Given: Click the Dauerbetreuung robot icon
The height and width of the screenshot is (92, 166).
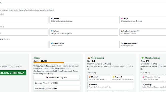Looking at the screenshot, I should [x=47, y=77].
